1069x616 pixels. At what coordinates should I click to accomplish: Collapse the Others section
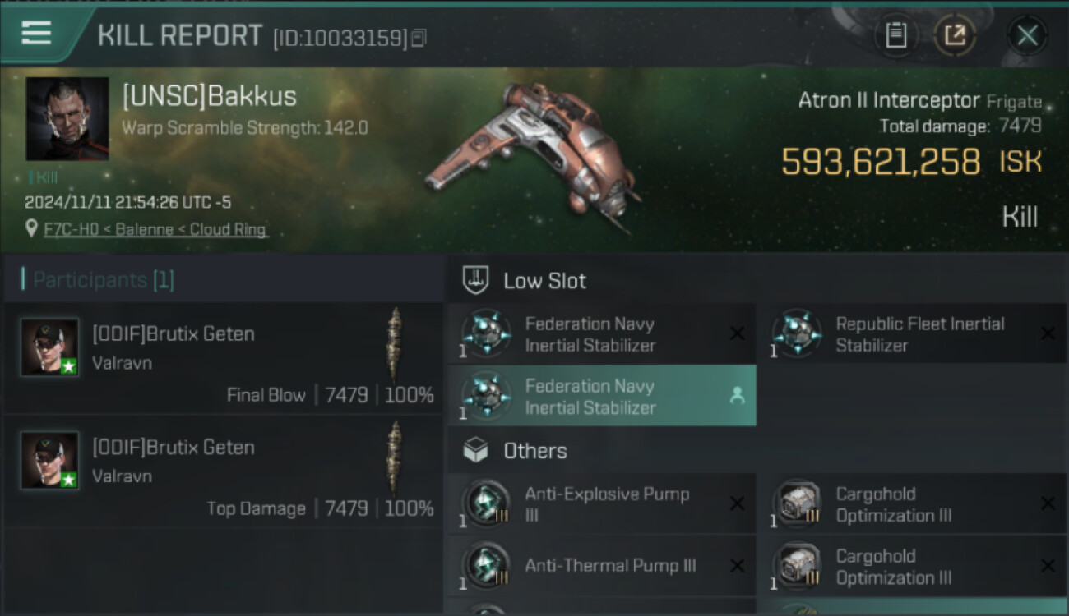coord(534,451)
